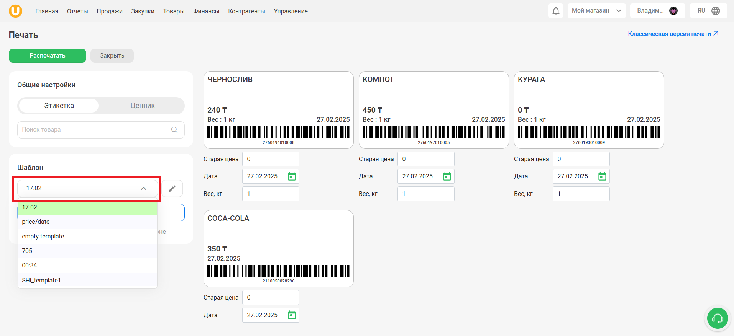
Task: Click КОМПОТ date field
Action: [x=426, y=176]
